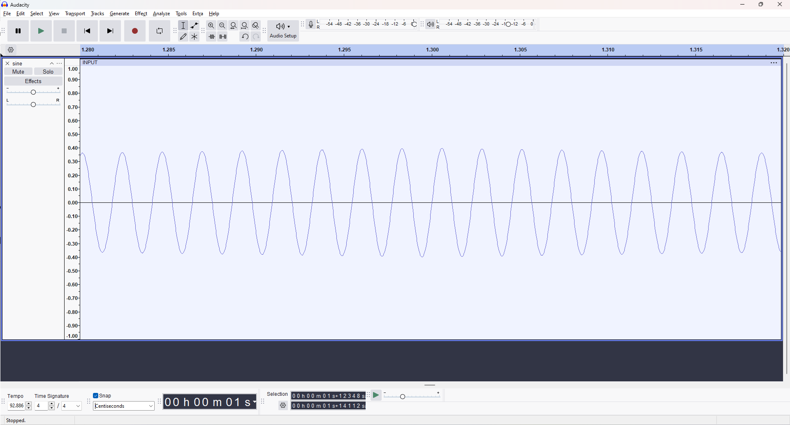Enable the Loop playback control
Viewport: 790px width, 425px height.
(159, 30)
